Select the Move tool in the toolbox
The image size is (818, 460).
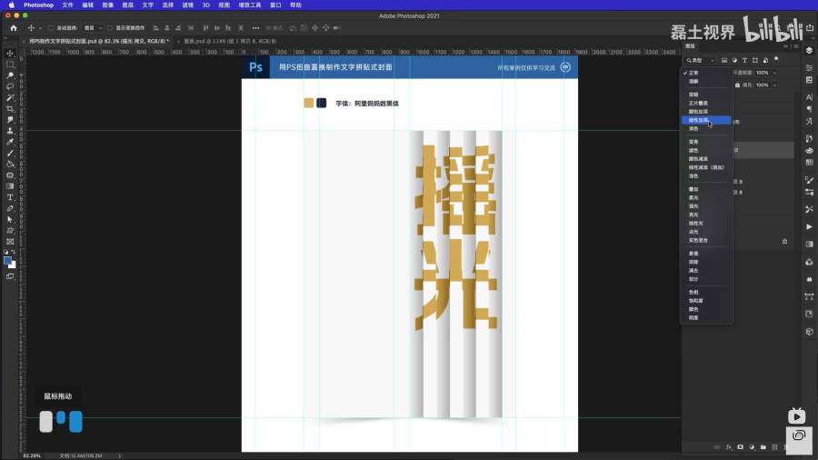10,54
